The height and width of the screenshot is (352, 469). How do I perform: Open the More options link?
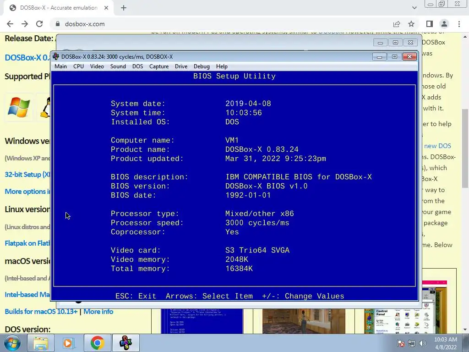pos(27,192)
